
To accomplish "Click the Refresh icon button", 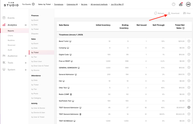I will pos(159,13).
